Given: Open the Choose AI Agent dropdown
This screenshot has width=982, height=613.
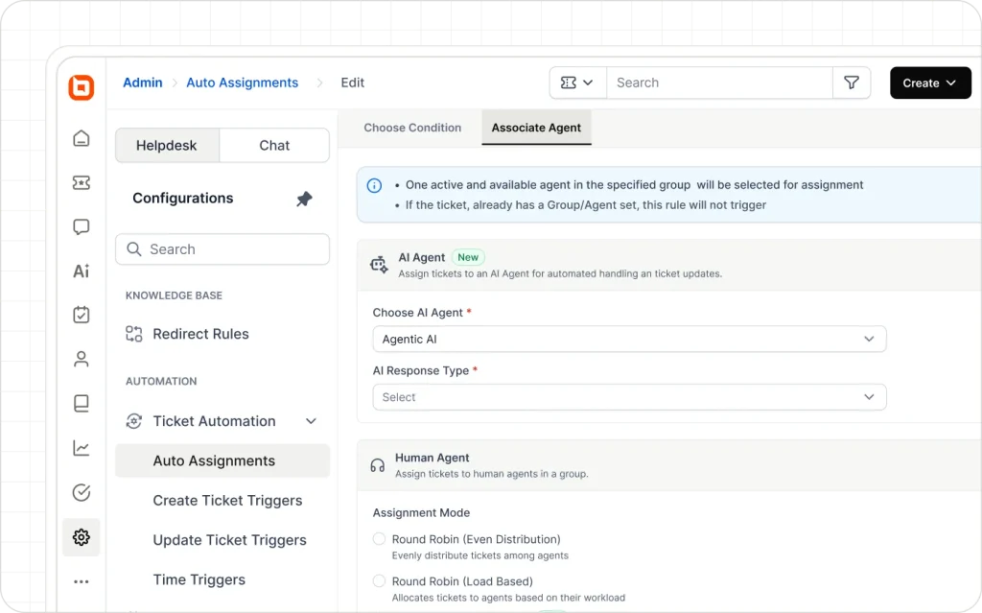Looking at the screenshot, I should pos(629,339).
